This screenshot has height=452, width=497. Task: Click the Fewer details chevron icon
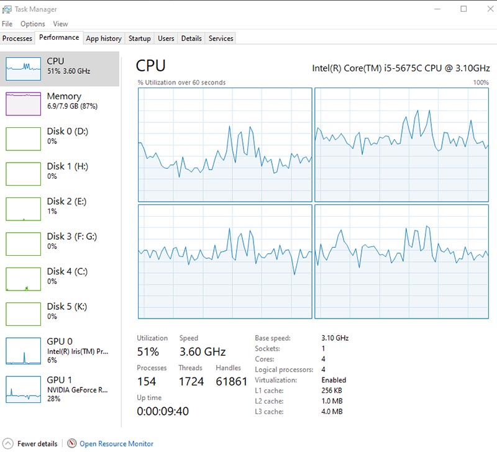point(8,444)
